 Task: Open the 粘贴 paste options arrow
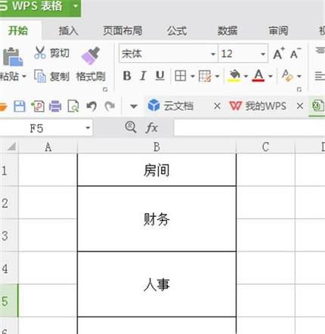tap(24, 76)
